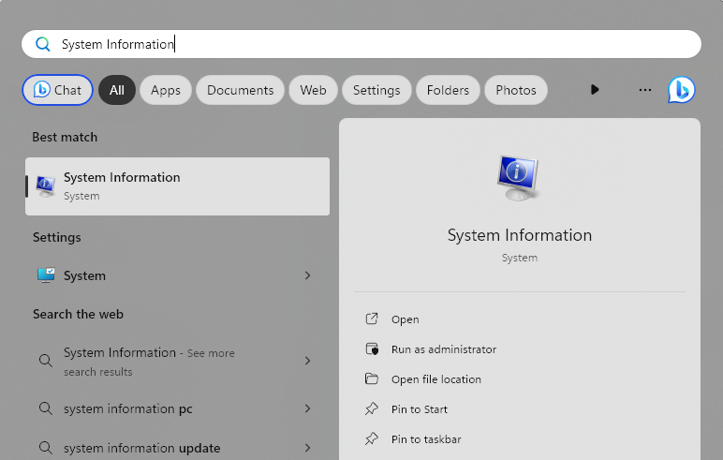The width and height of the screenshot is (723, 460).
Task: Click the Run as administrator shield icon
Action: [x=372, y=349]
